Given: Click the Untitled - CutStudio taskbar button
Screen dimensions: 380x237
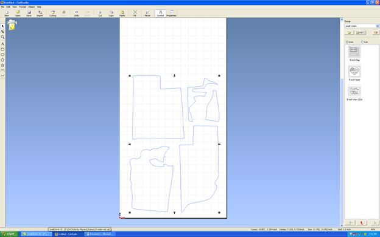Looking at the screenshot, I should 68,234.
